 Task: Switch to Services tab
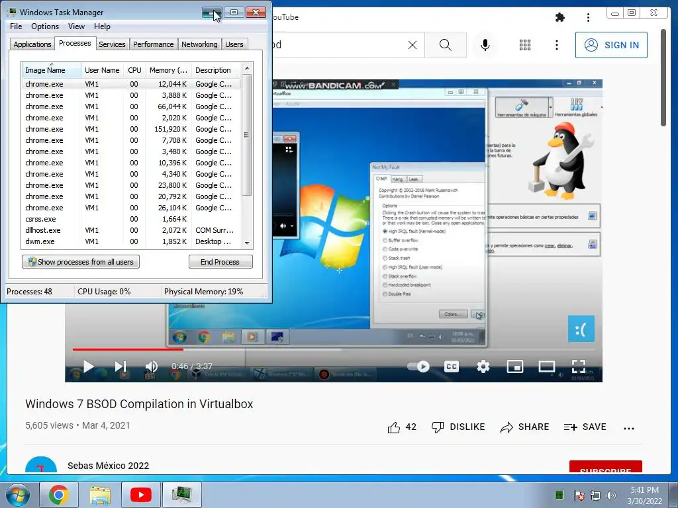[x=112, y=44]
